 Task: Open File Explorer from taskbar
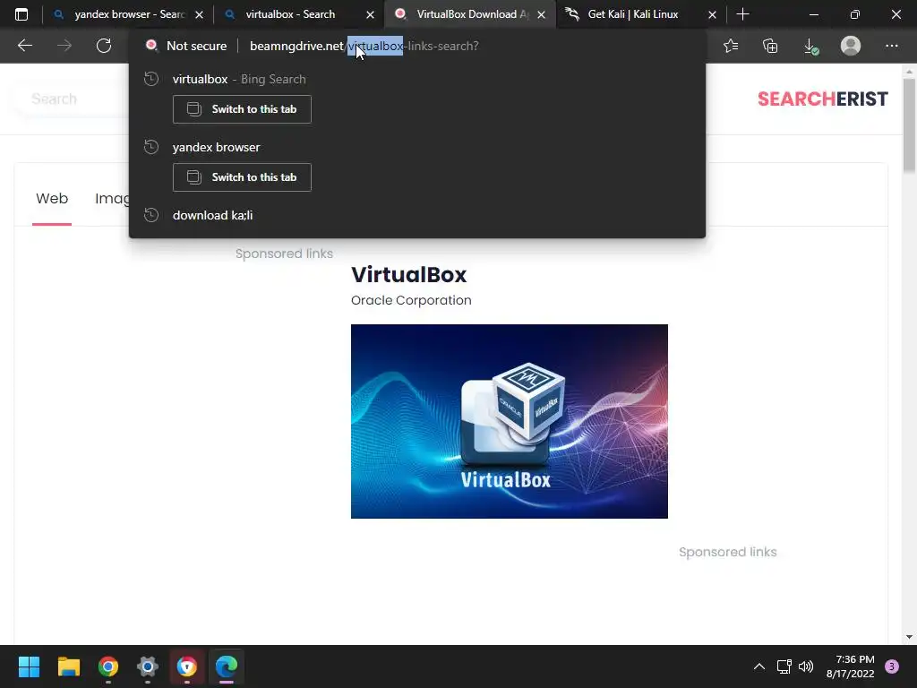coord(68,666)
